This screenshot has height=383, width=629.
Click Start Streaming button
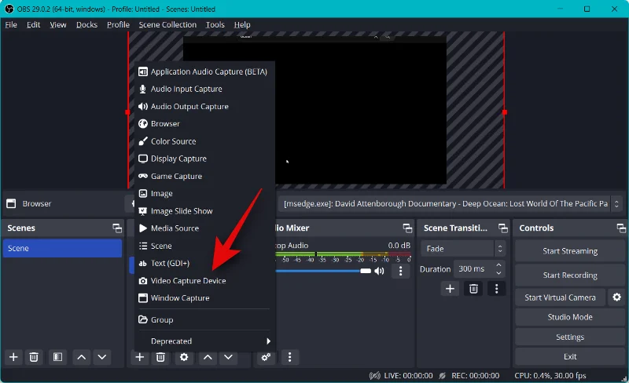[570, 251]
